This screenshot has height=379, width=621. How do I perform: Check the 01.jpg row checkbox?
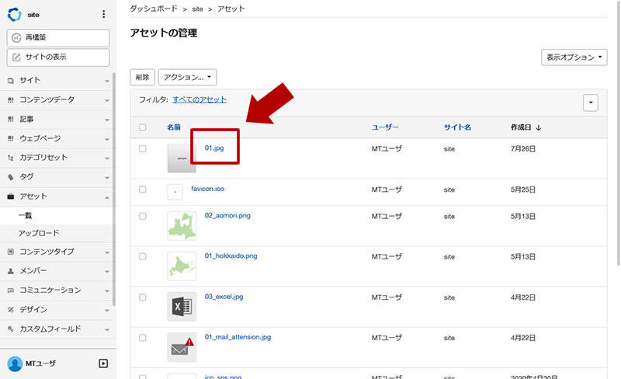(x=143, y=148)
